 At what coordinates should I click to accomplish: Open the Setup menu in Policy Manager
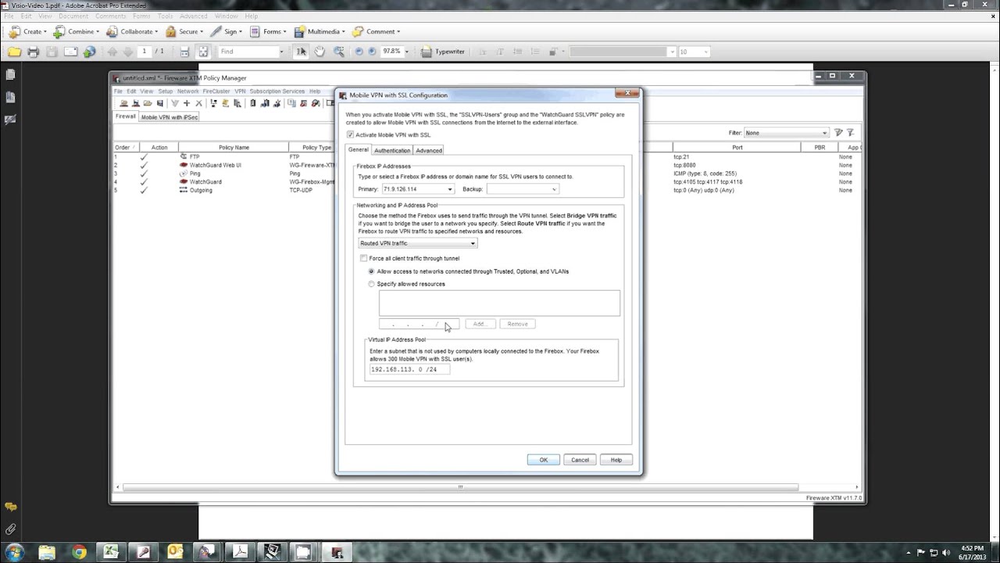(x=165, y=91)
